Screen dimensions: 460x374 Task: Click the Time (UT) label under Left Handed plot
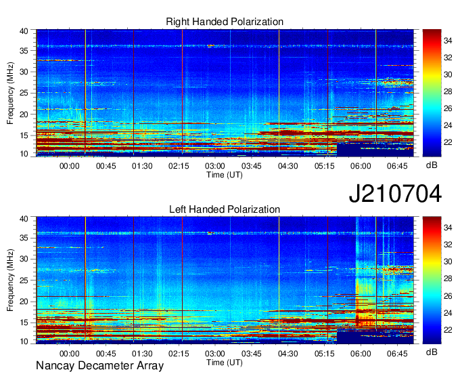click(x=225, y=362)
